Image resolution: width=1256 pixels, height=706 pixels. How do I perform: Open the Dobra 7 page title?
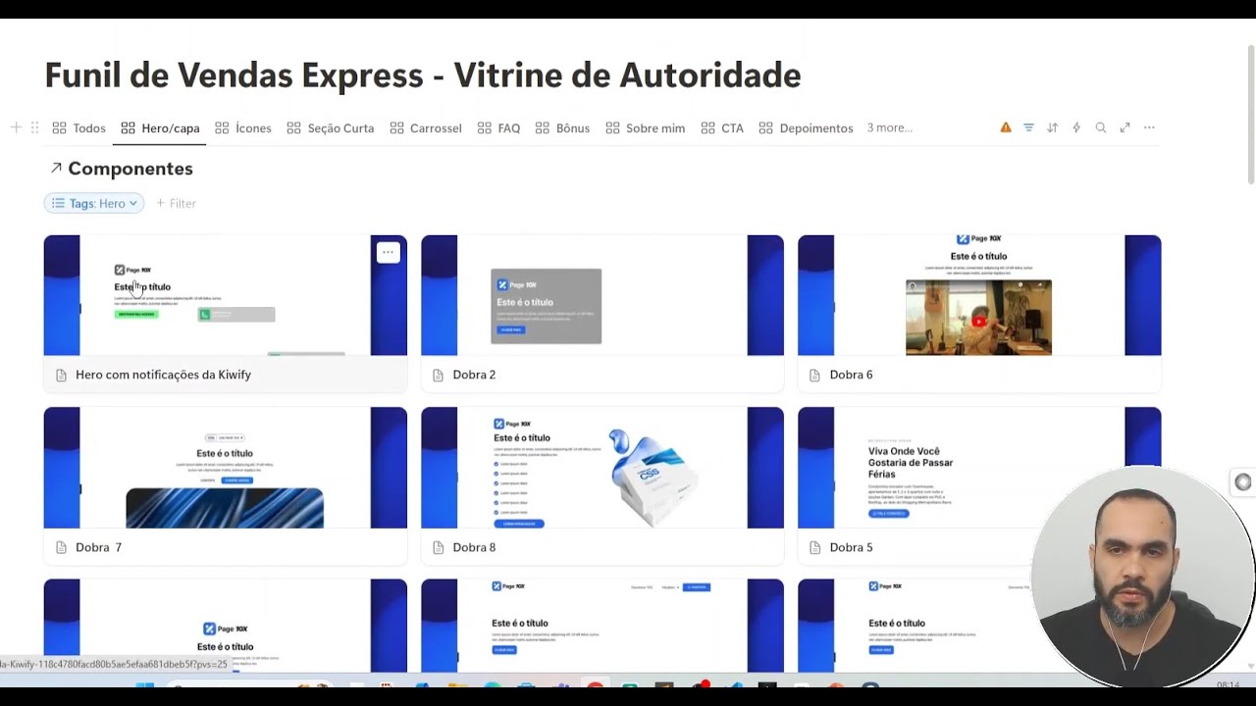tap(98, 547)
